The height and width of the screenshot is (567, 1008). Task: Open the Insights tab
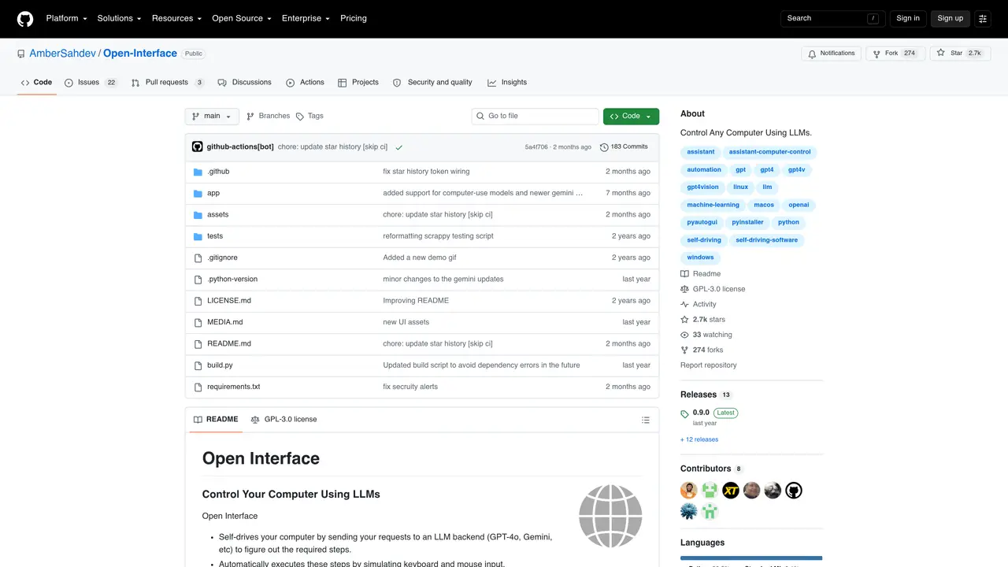(x=507, y=83)
